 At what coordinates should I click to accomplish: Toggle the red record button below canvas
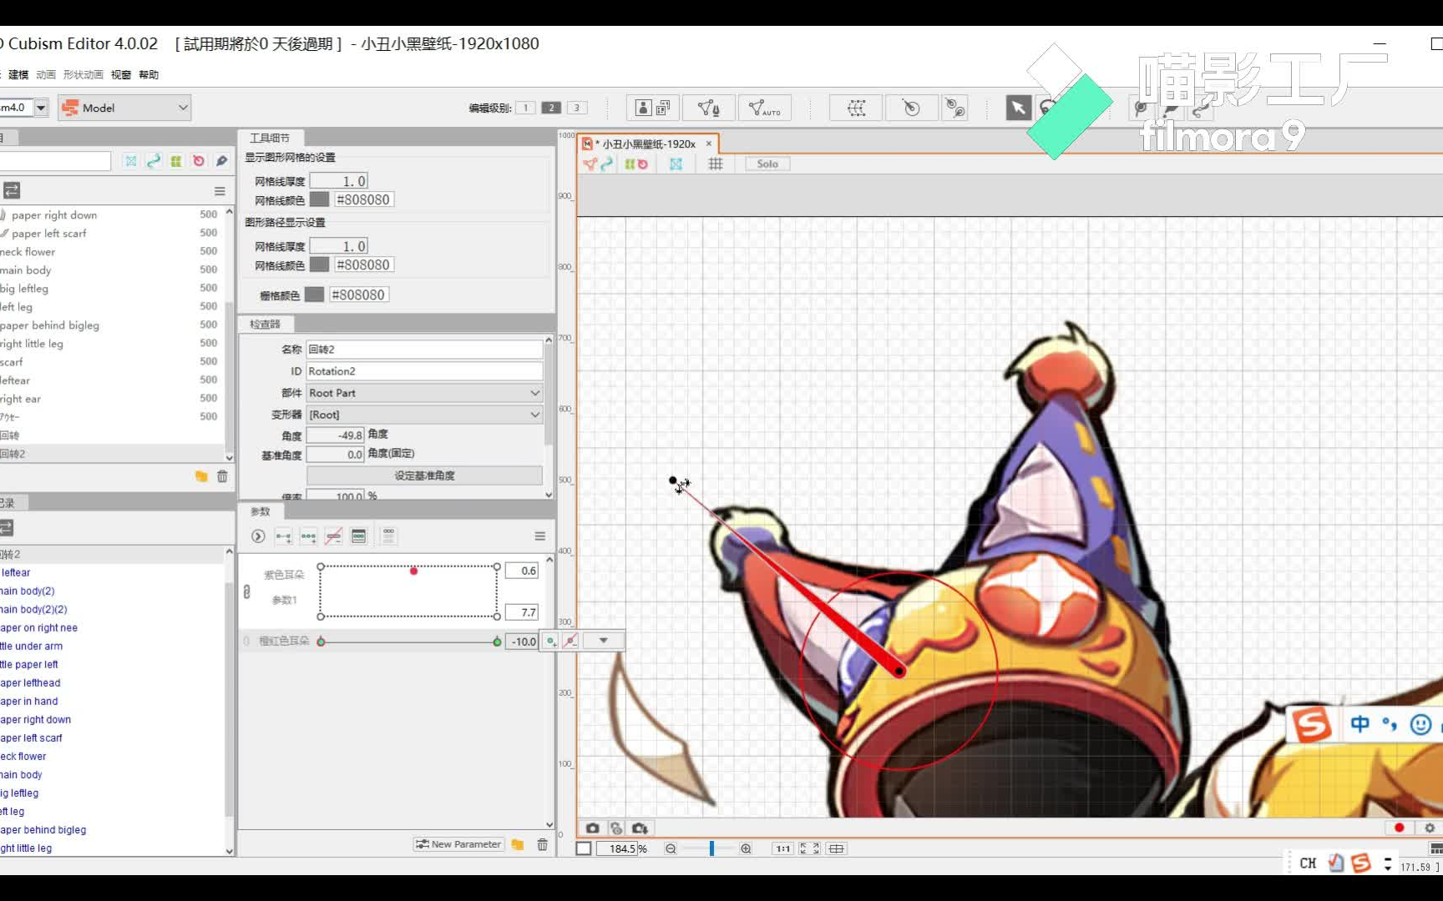click(1400, 828)
